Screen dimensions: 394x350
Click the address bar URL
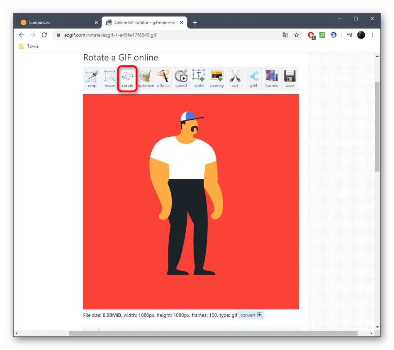click(110, 35)
